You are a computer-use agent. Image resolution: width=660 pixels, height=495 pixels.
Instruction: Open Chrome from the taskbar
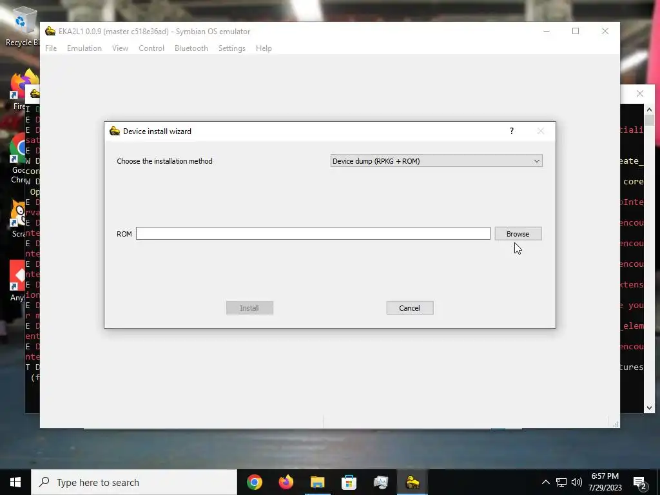(x=254, y=482)
